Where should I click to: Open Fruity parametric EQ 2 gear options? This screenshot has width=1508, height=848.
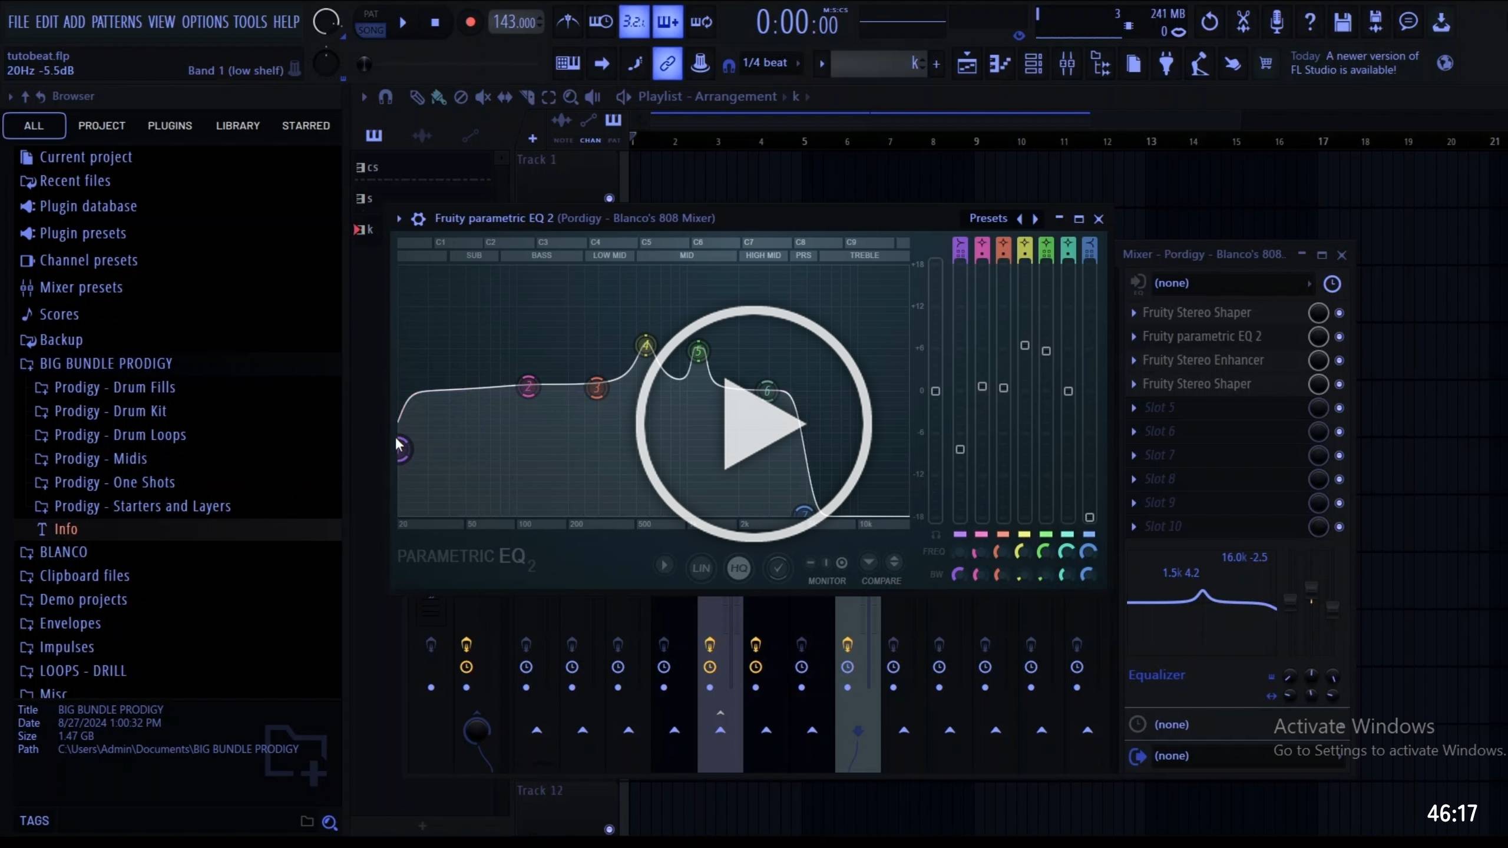pos(418,218)
